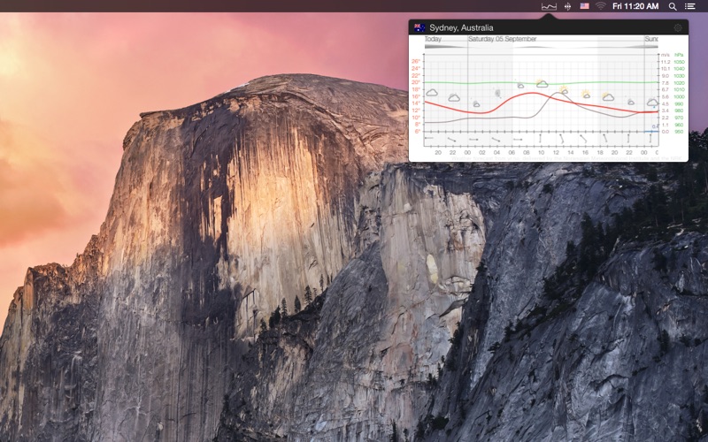
Task: Click the Wi-Fi status icon
Action: [x=601, y=6]
